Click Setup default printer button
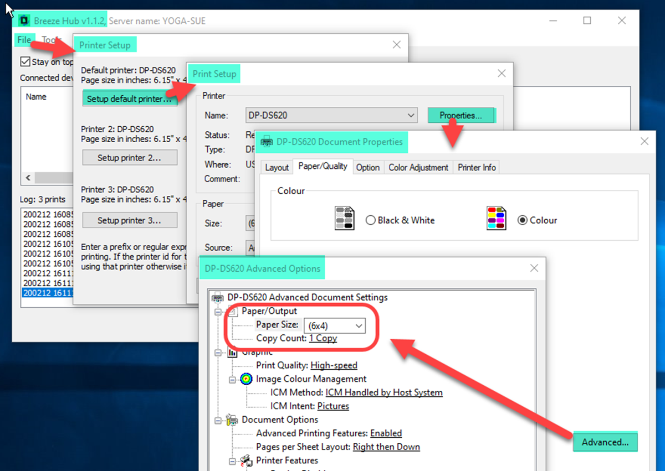The height and width of the screenshot is (471, 665). tap(130, 99)
